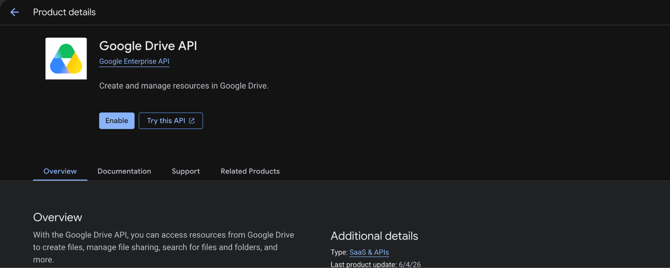
Task: Click the Product details header text
Action: (64, 12)
